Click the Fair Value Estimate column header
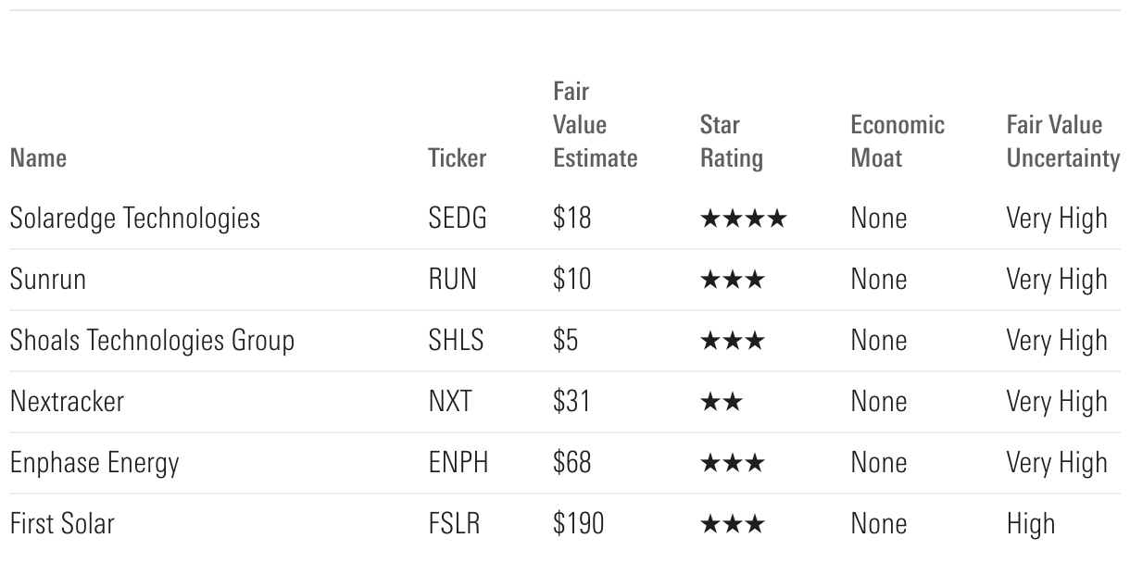 pos(595,125)
